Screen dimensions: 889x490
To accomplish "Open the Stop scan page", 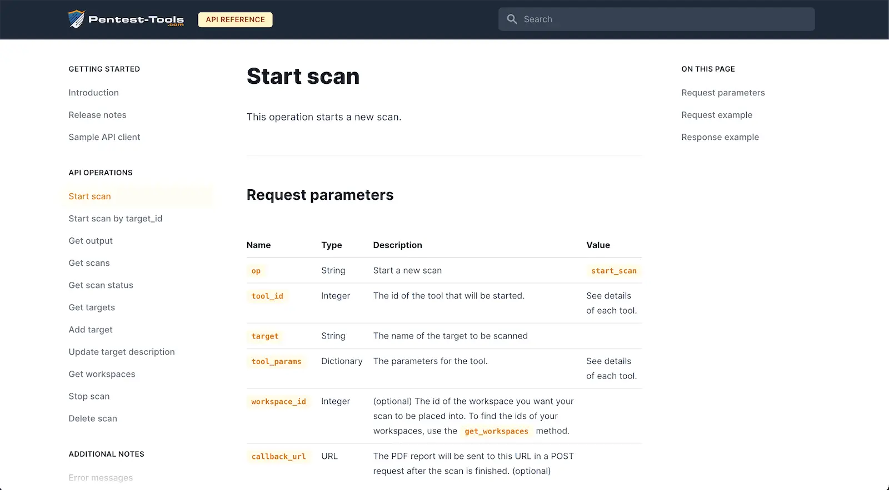I will coord(89,396).
